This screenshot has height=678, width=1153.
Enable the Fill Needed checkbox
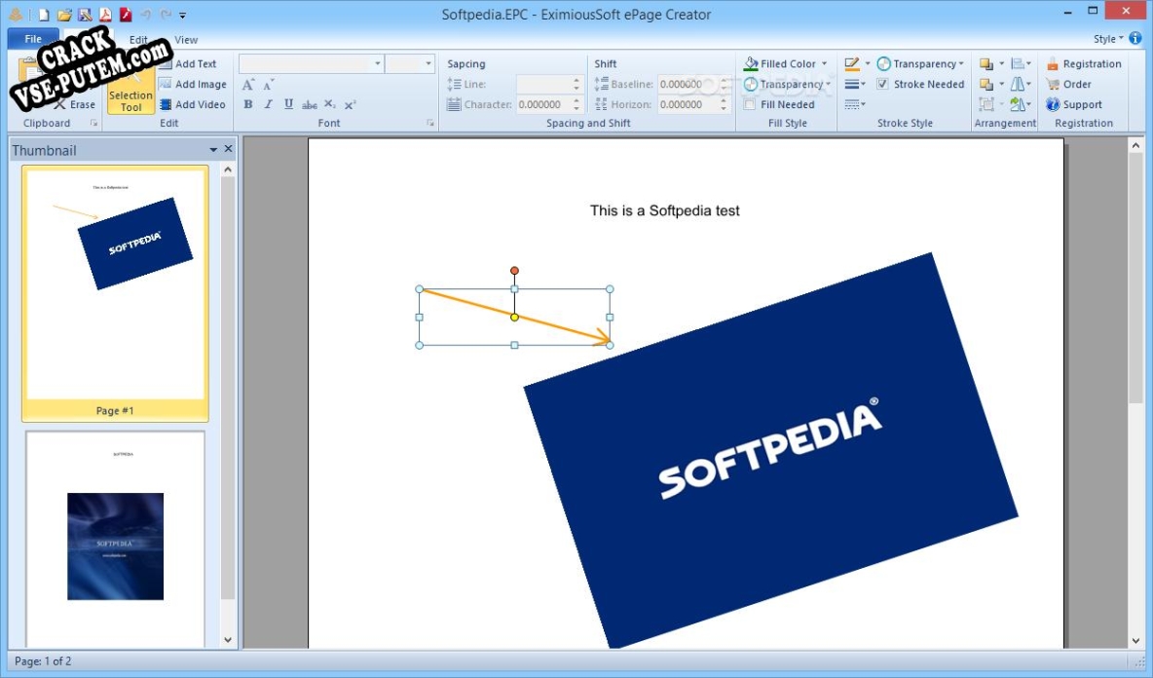click(749, 104)
